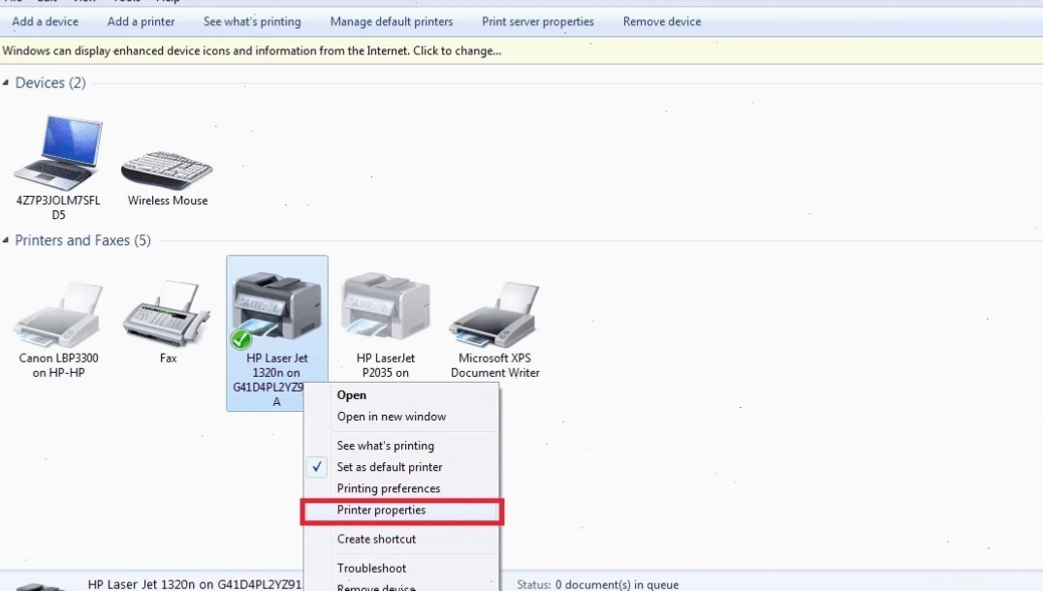The width and height of the screenshot is (1043, 592).
Task: Click the Printers and Faxes (5) header
Action: [83, 240]
